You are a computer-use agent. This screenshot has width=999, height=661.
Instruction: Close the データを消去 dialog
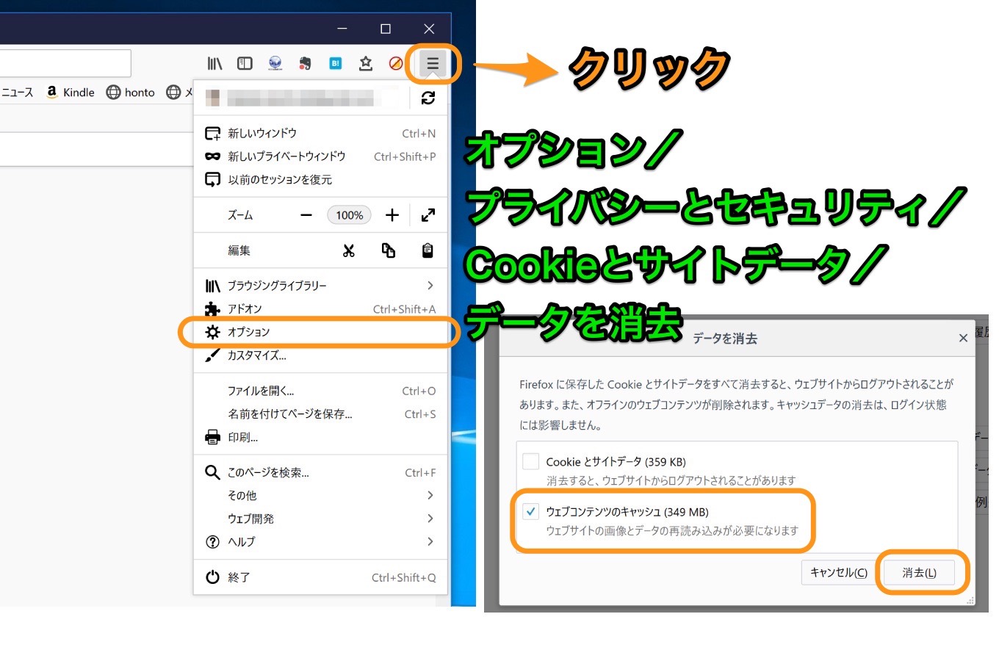963,338
